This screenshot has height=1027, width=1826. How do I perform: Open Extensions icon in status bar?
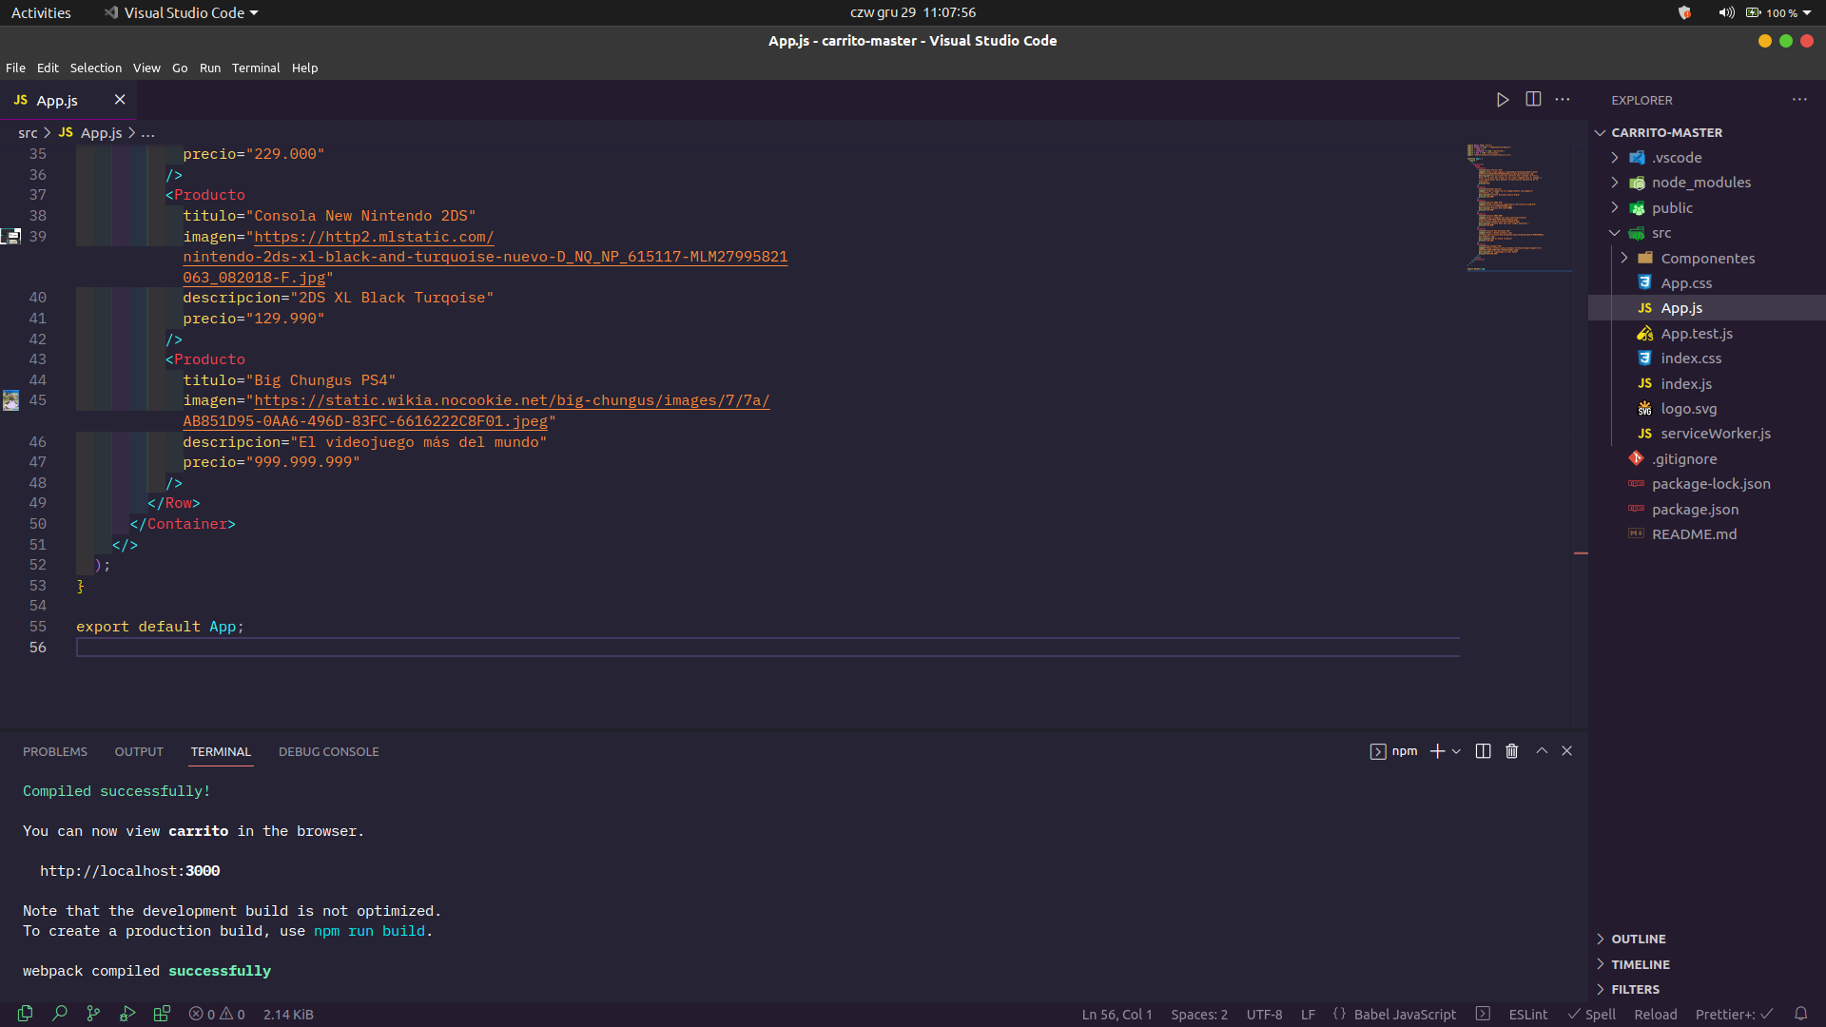162,1014
